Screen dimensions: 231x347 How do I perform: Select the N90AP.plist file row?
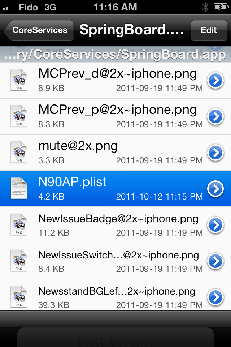coord(115,189)
